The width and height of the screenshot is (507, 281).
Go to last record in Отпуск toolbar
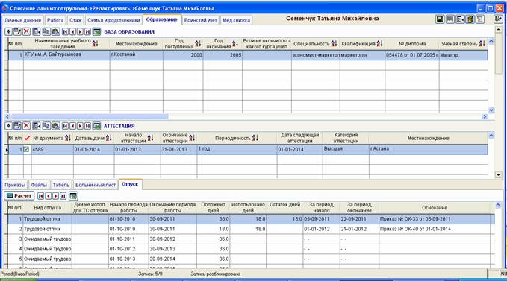tap(63, 196)
